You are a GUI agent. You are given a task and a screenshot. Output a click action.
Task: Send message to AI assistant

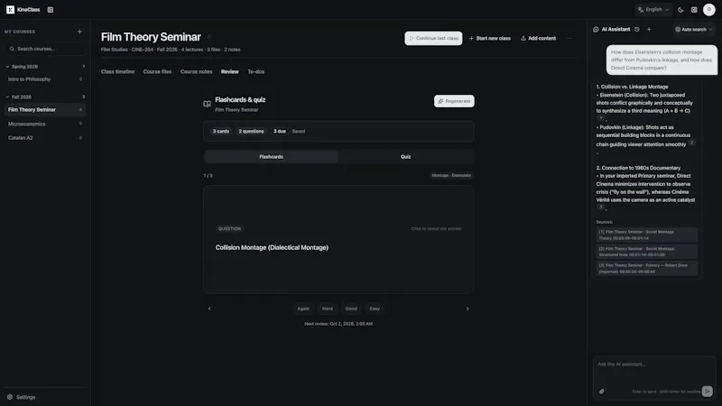708,392
